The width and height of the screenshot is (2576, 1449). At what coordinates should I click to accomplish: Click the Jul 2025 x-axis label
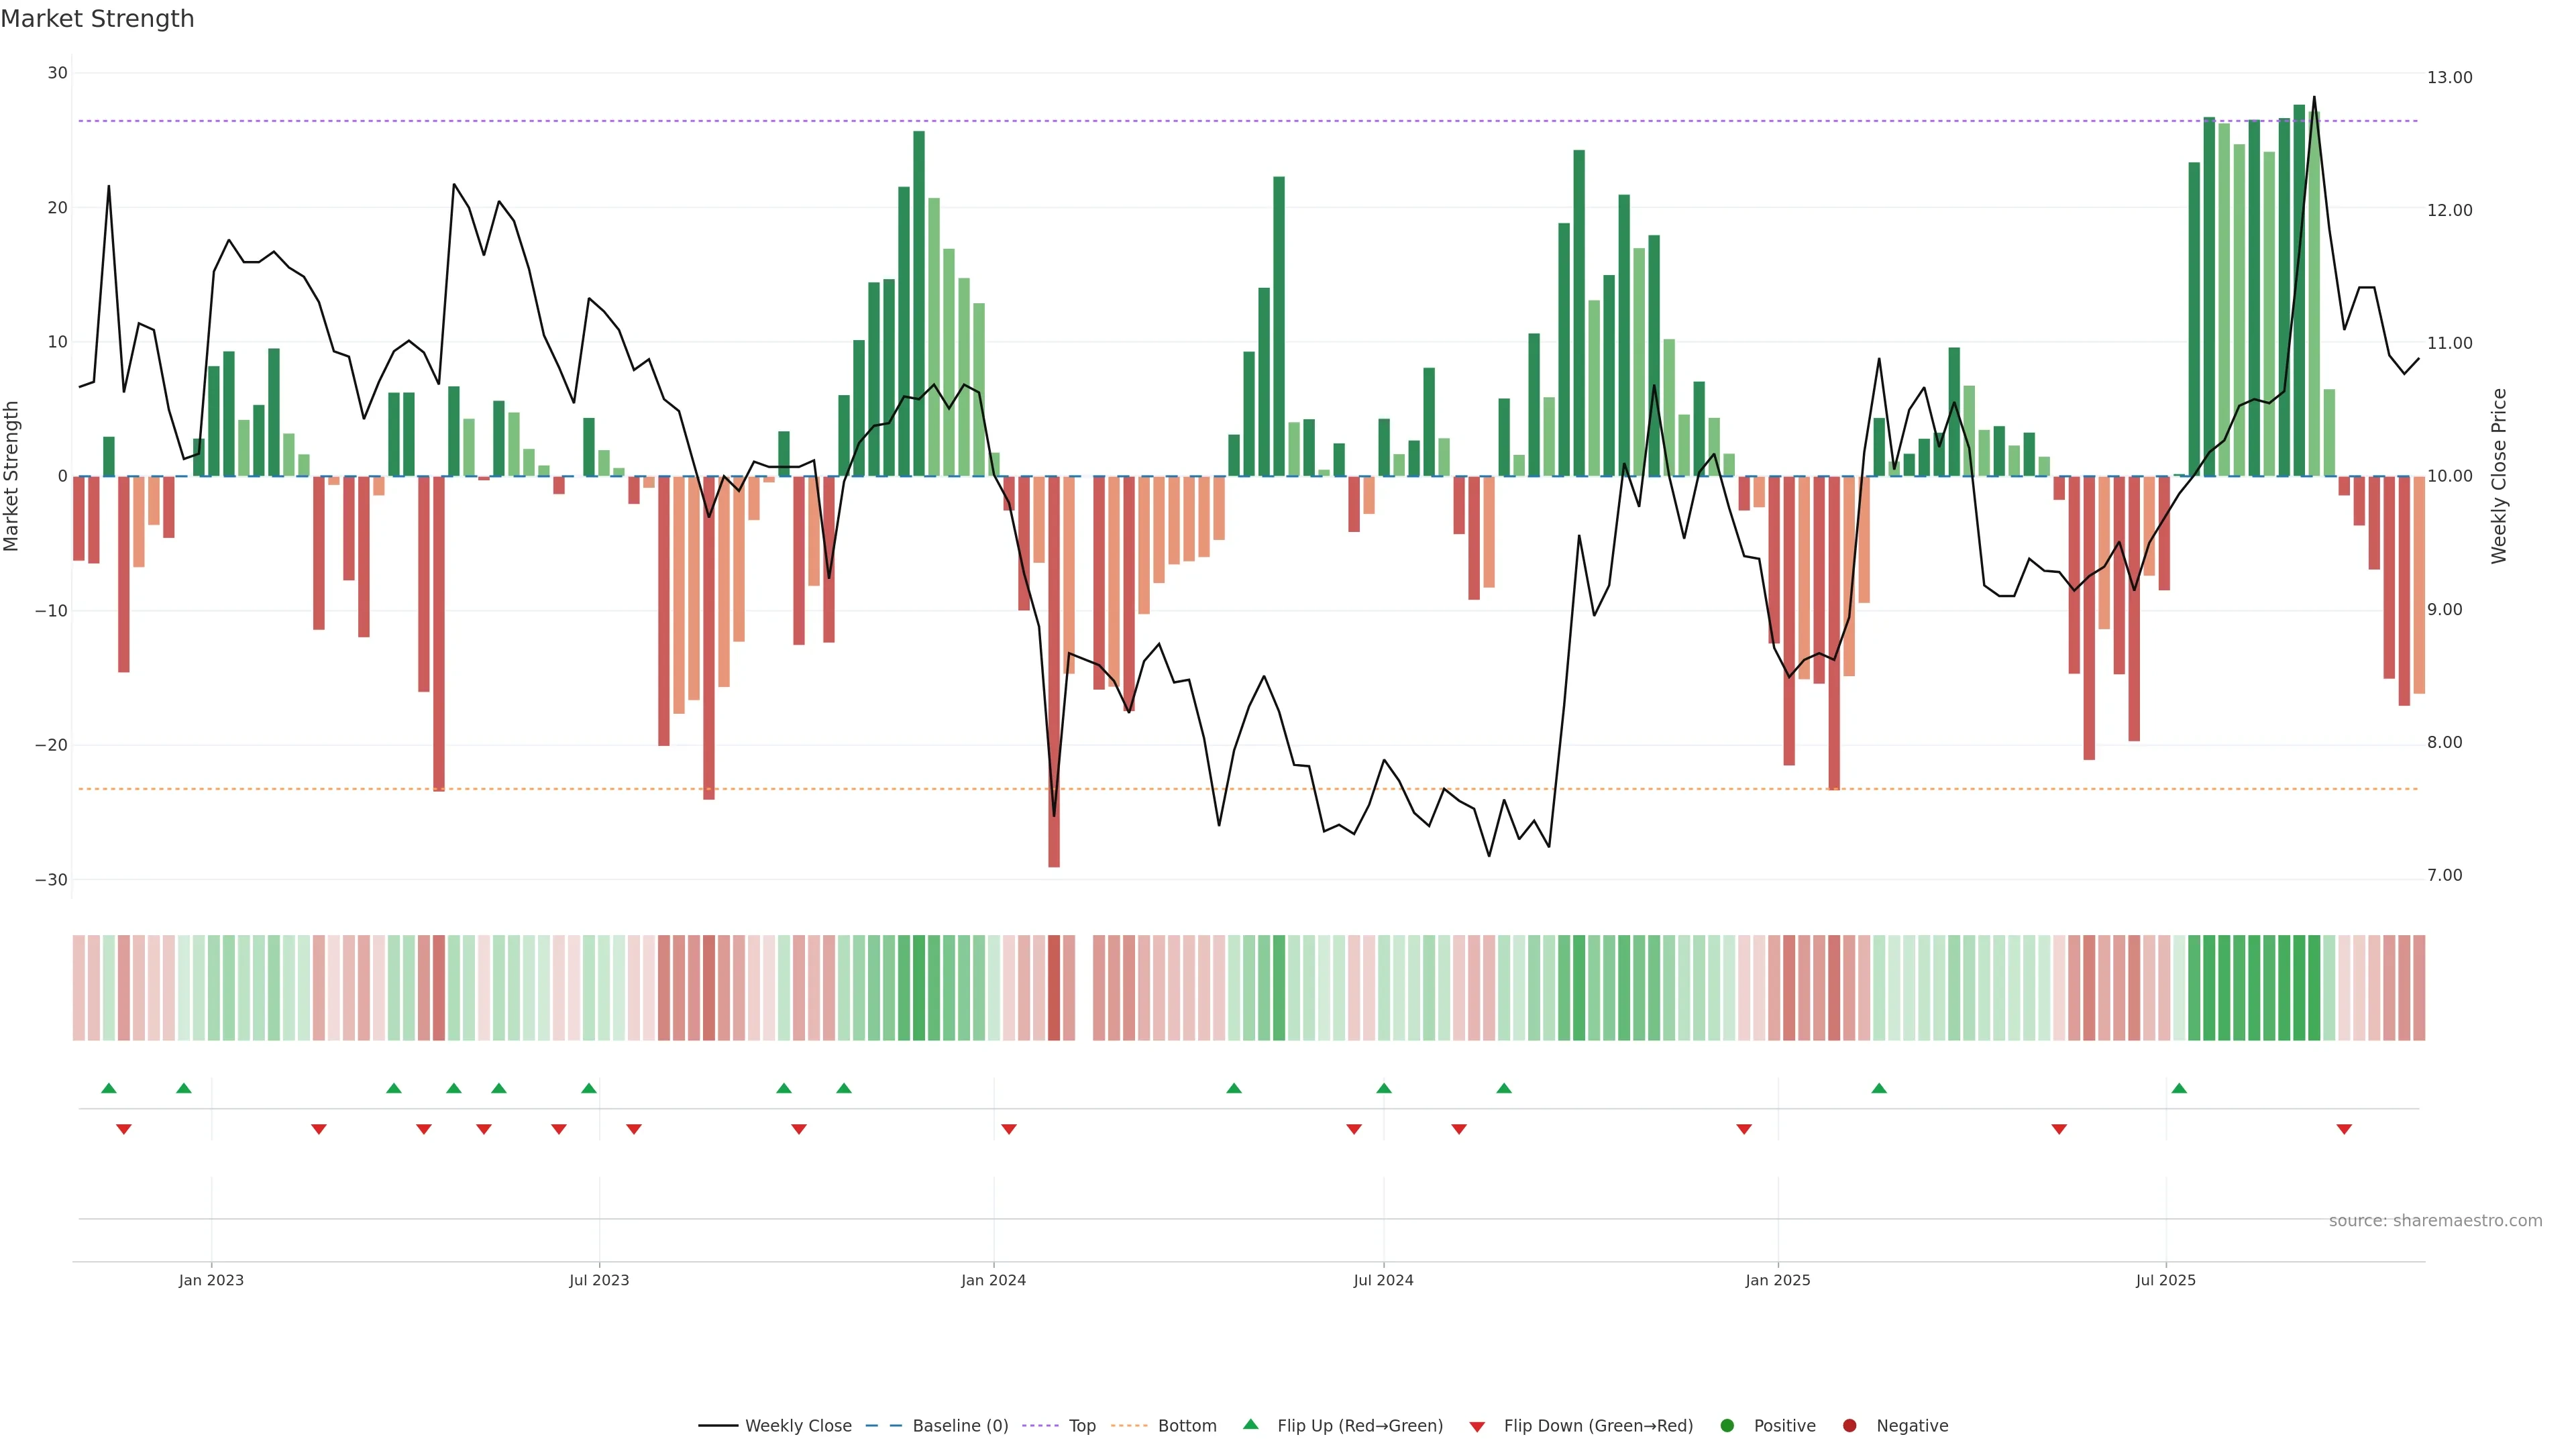[x=2165, y=1280]
